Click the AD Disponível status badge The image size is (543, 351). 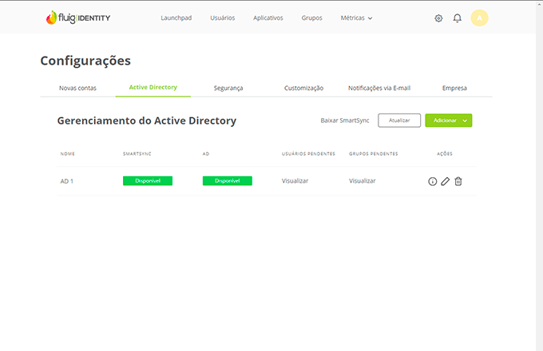pyautogui.click(x=227, y=181)
